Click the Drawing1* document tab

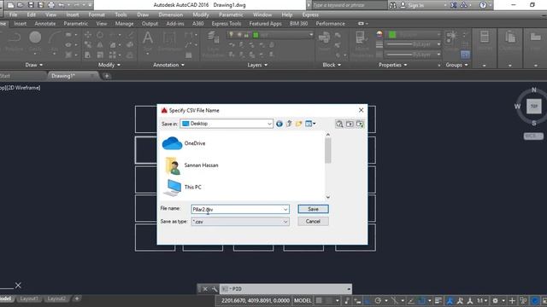[x=63, y=76]
